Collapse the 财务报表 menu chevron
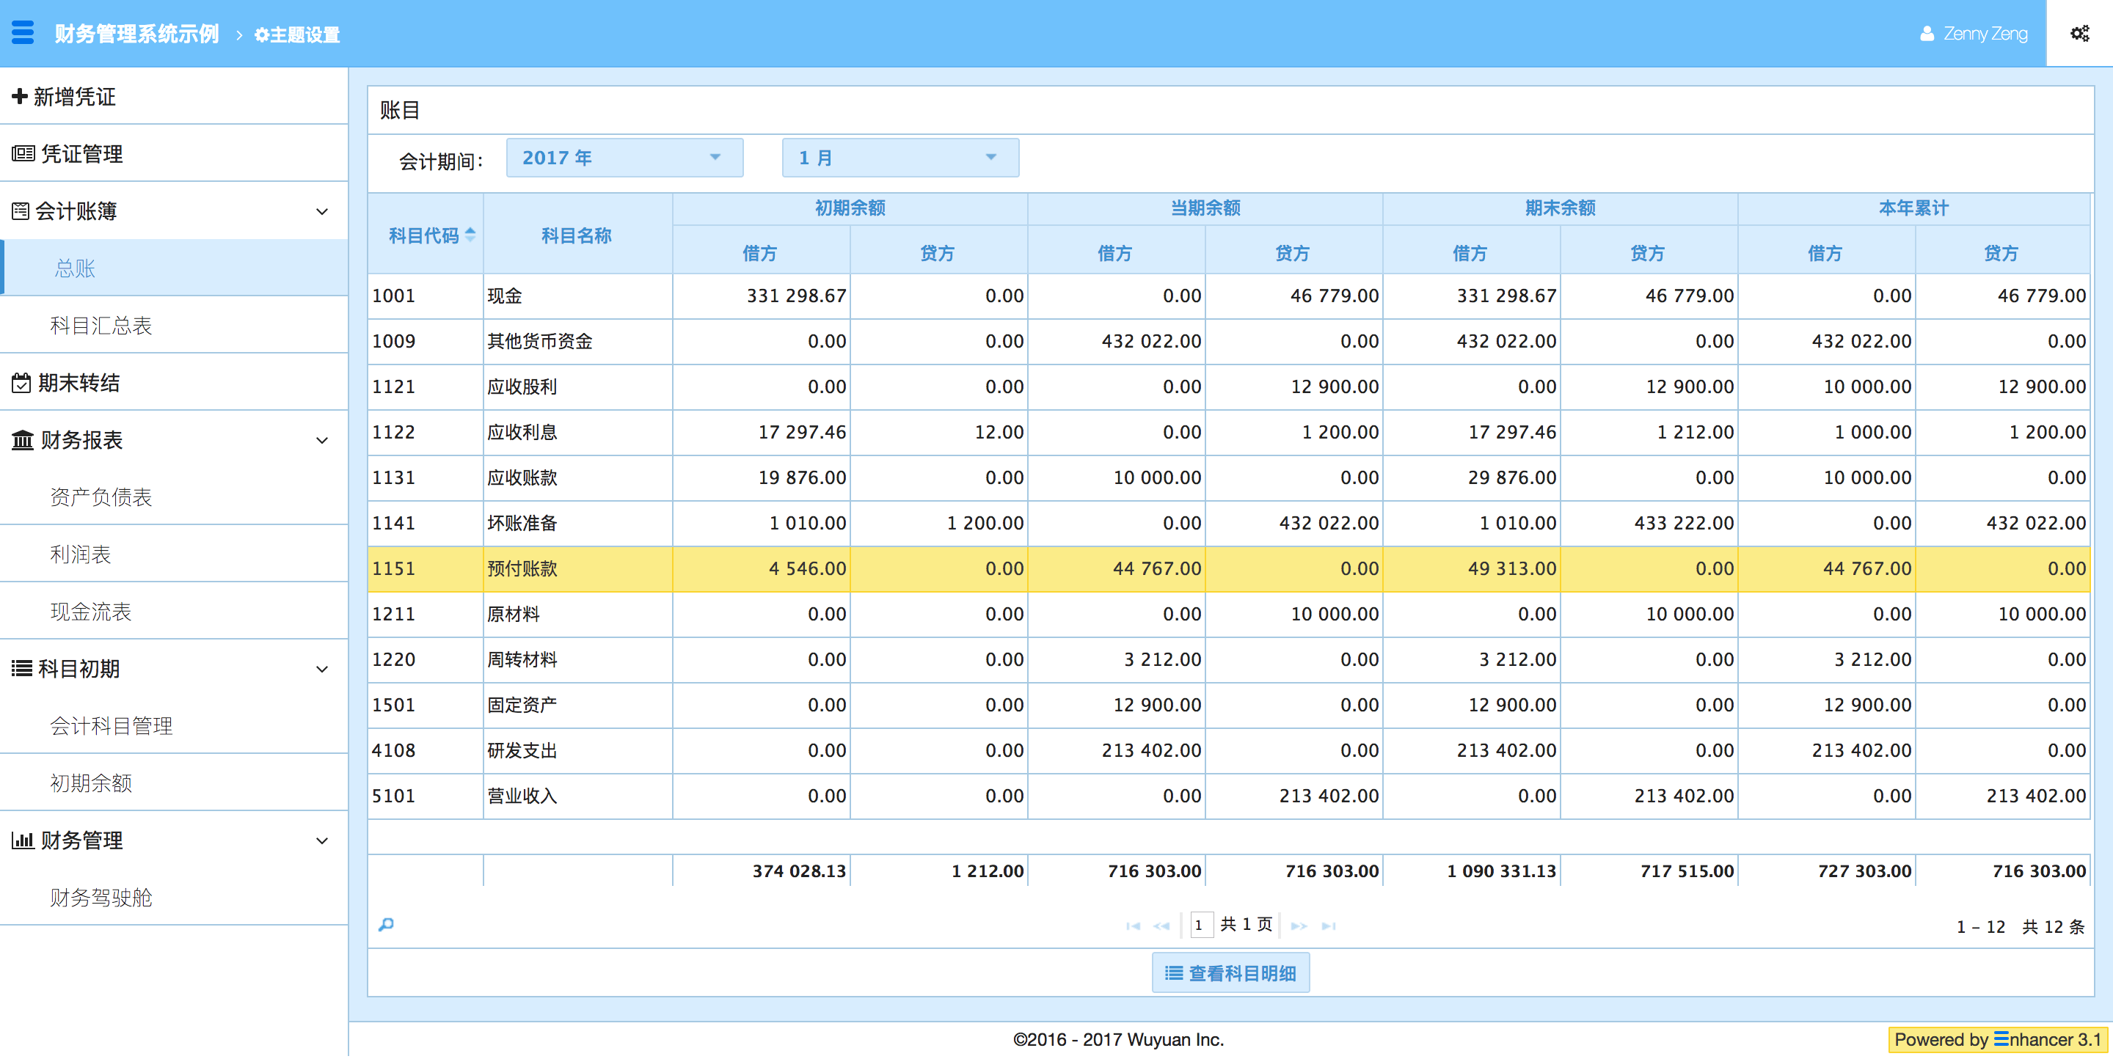 tap(321, 440)
